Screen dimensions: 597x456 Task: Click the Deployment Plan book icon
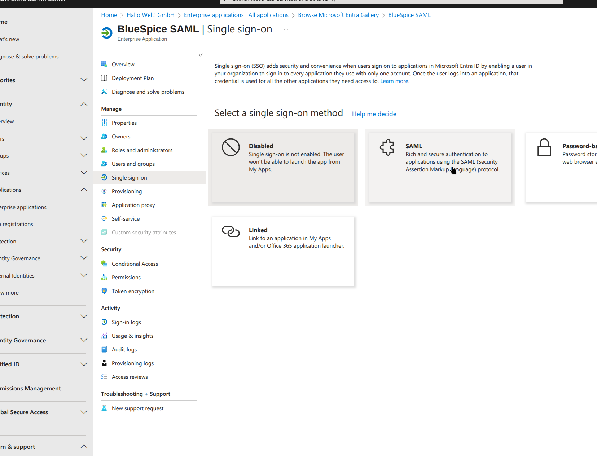pos(104,78)
